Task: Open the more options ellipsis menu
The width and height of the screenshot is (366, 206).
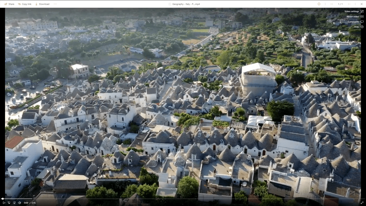Action: coord(55,4)
